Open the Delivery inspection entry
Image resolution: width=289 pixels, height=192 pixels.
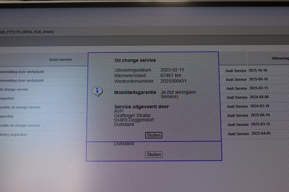[x=13, y=134]
